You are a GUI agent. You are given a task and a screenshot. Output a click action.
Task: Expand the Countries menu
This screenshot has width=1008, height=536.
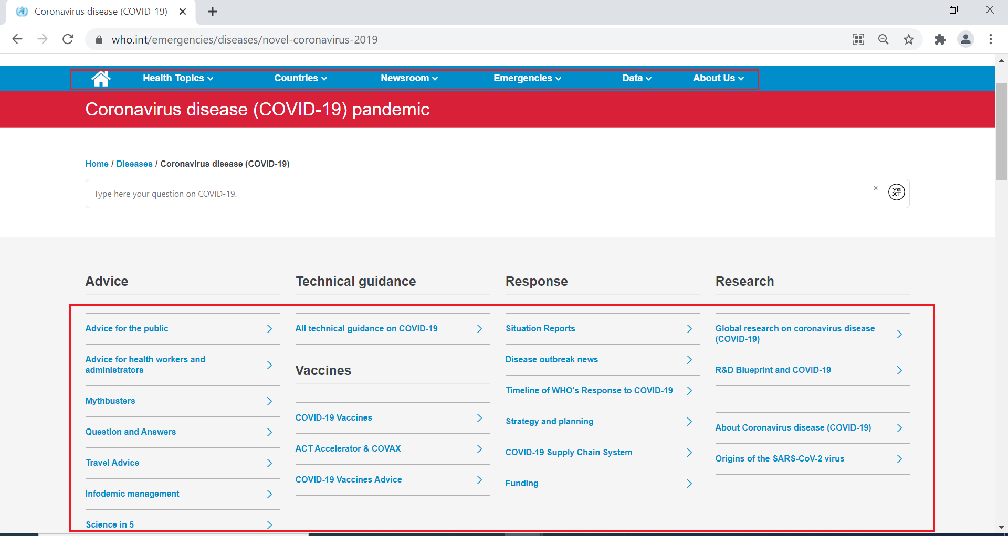[300, 78]
